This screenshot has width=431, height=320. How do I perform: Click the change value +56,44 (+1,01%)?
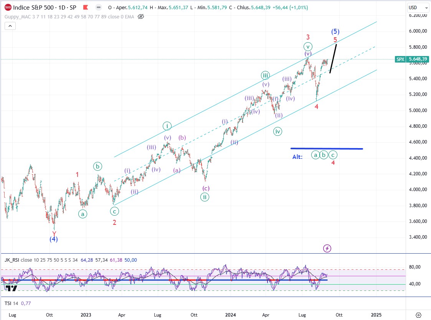(x=290, y=8)
